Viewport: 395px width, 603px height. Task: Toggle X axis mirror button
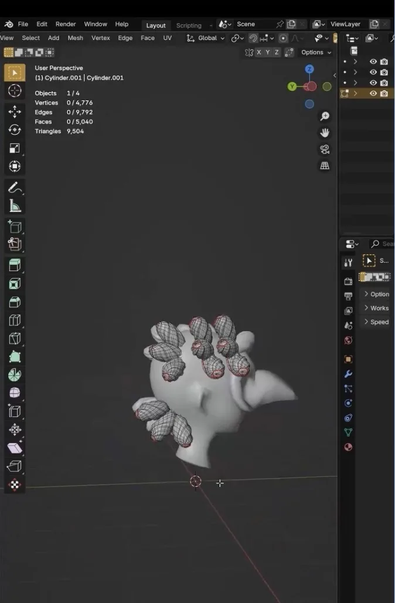tap(259, 52)
